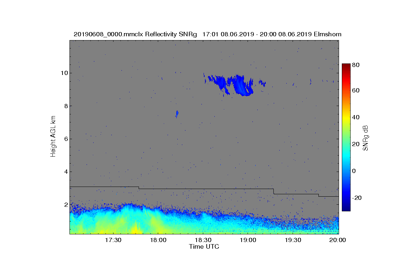Click the yellow region of the colorbar
The image size is (419, 279).
coord(346,119)
